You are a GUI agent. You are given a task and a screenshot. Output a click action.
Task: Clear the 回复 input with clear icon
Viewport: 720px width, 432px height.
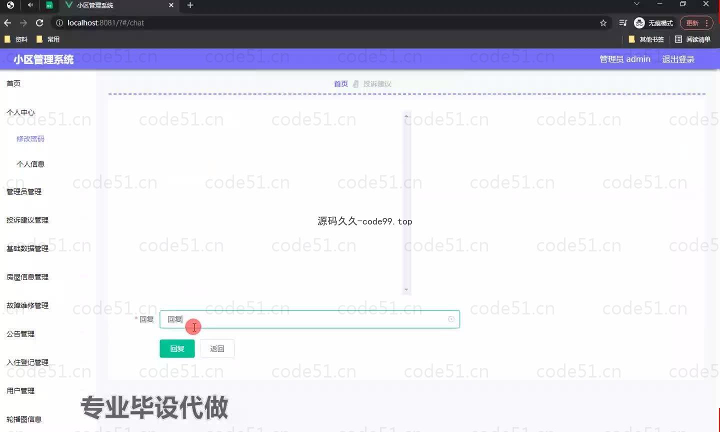click(451, 319)
